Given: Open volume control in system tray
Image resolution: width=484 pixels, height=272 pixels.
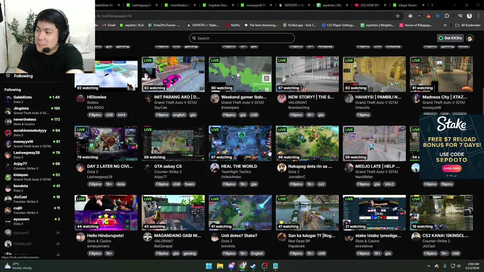Looking at the screenshot, I should tap(459, 266).
